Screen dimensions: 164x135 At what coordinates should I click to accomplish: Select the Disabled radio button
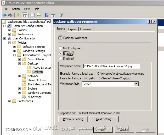tap(60, 58)
